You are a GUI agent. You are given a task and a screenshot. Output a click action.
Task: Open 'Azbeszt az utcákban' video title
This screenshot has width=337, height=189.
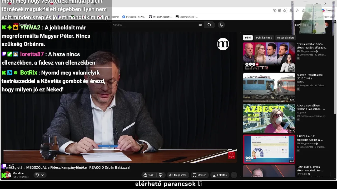click(311, 107)
